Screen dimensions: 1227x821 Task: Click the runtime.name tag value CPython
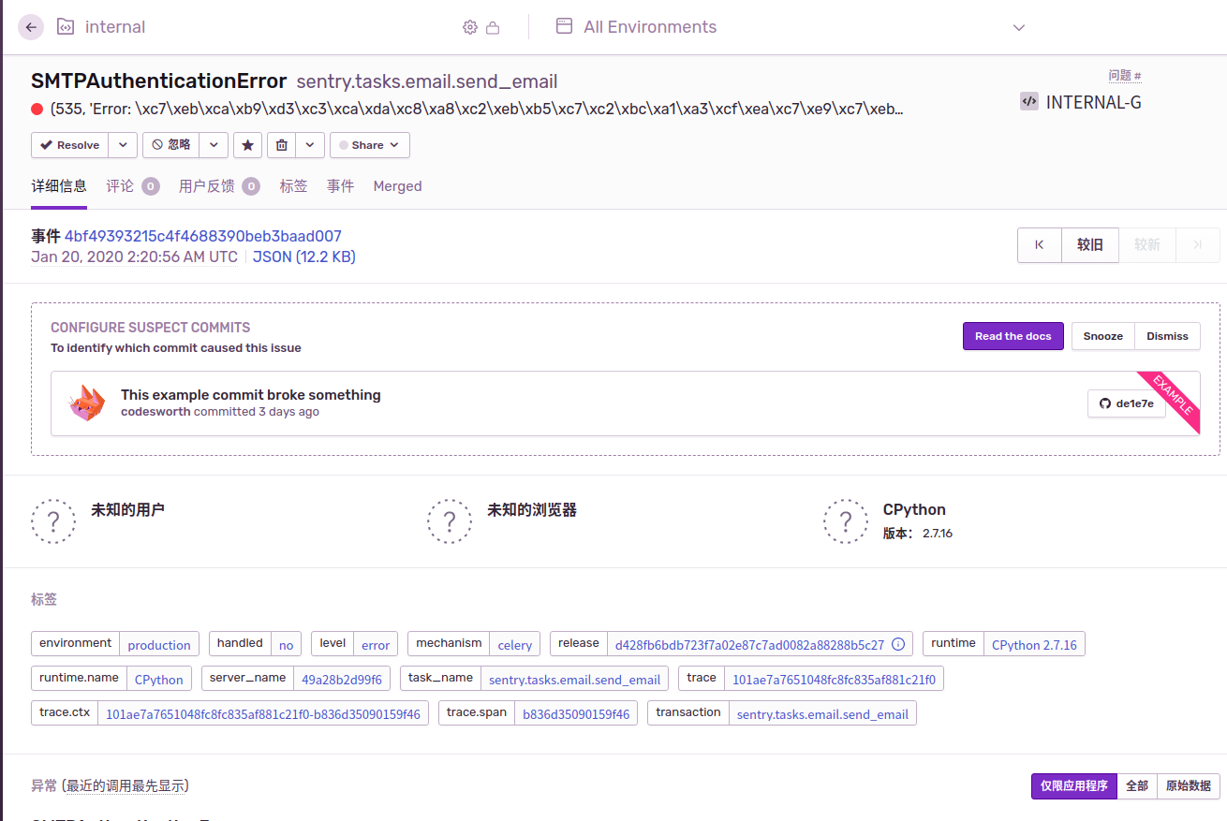point(159,680)
